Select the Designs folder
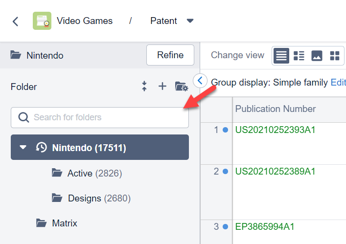This screenshot has width=346, height=244. click(x=84, y=198)
